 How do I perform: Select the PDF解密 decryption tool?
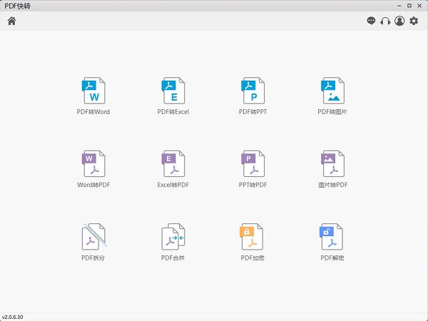pos(332,237)
